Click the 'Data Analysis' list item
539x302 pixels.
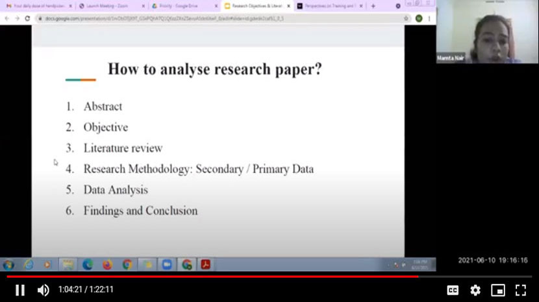tap(116, 190)
